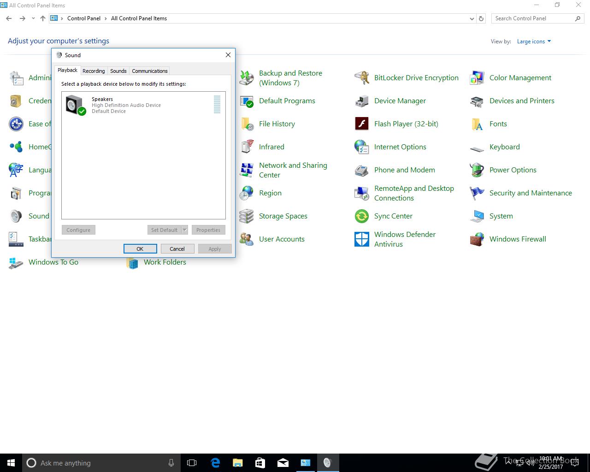Click the Cortana microphone icon
Viewport: 590px width, 472px height.
tap(171, 463)
